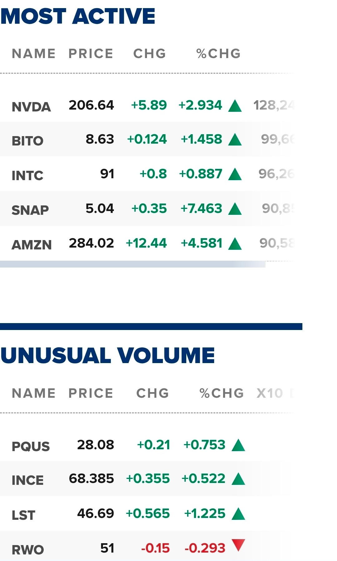
Task: Sort Unusual Volume by CHG header
Action: click(153, 393)
